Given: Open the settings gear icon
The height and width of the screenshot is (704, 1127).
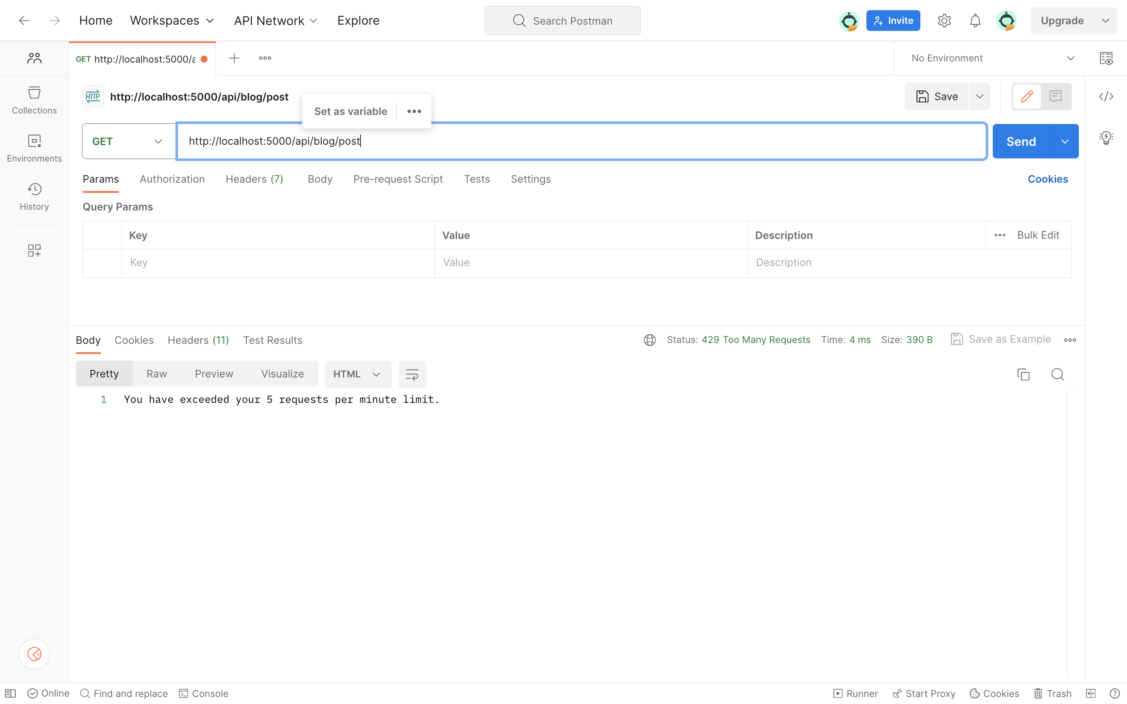Looking at the screenshot, I should (x=944, y=20).
